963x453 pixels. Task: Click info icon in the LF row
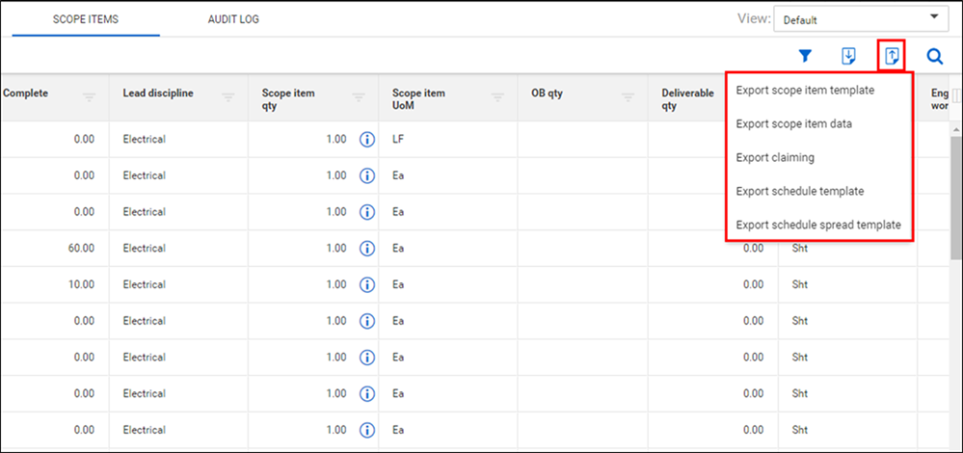(x=366, y=139)
